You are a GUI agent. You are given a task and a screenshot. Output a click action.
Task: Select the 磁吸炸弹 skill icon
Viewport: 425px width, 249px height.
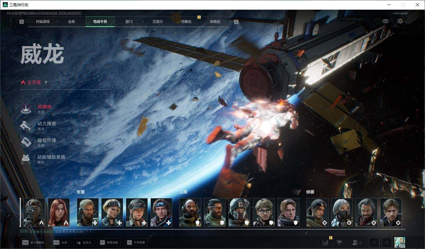[26, 143]
